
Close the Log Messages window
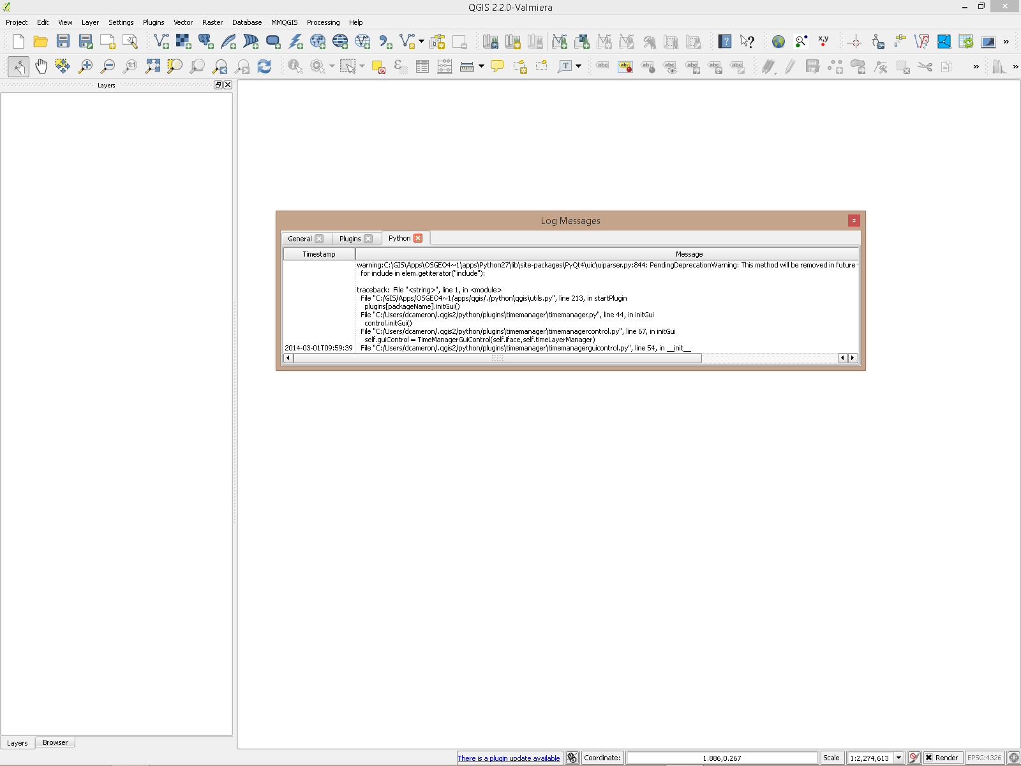[x=854, y=220]
